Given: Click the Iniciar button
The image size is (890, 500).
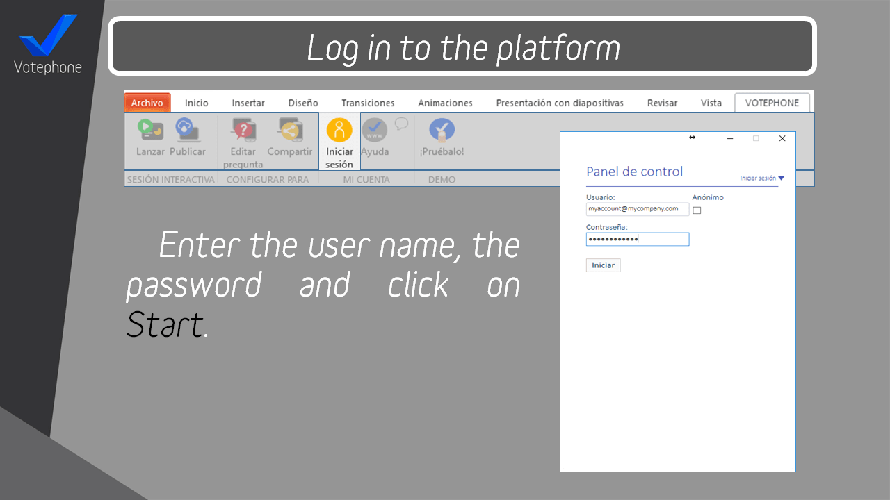Looking at the screenshot, I should click(603, 265).
